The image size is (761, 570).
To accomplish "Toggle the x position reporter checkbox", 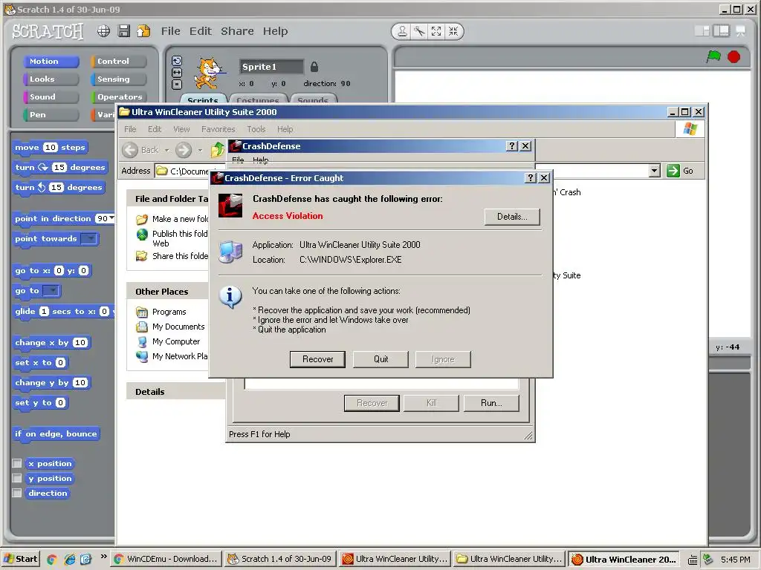I will point(17,463).
